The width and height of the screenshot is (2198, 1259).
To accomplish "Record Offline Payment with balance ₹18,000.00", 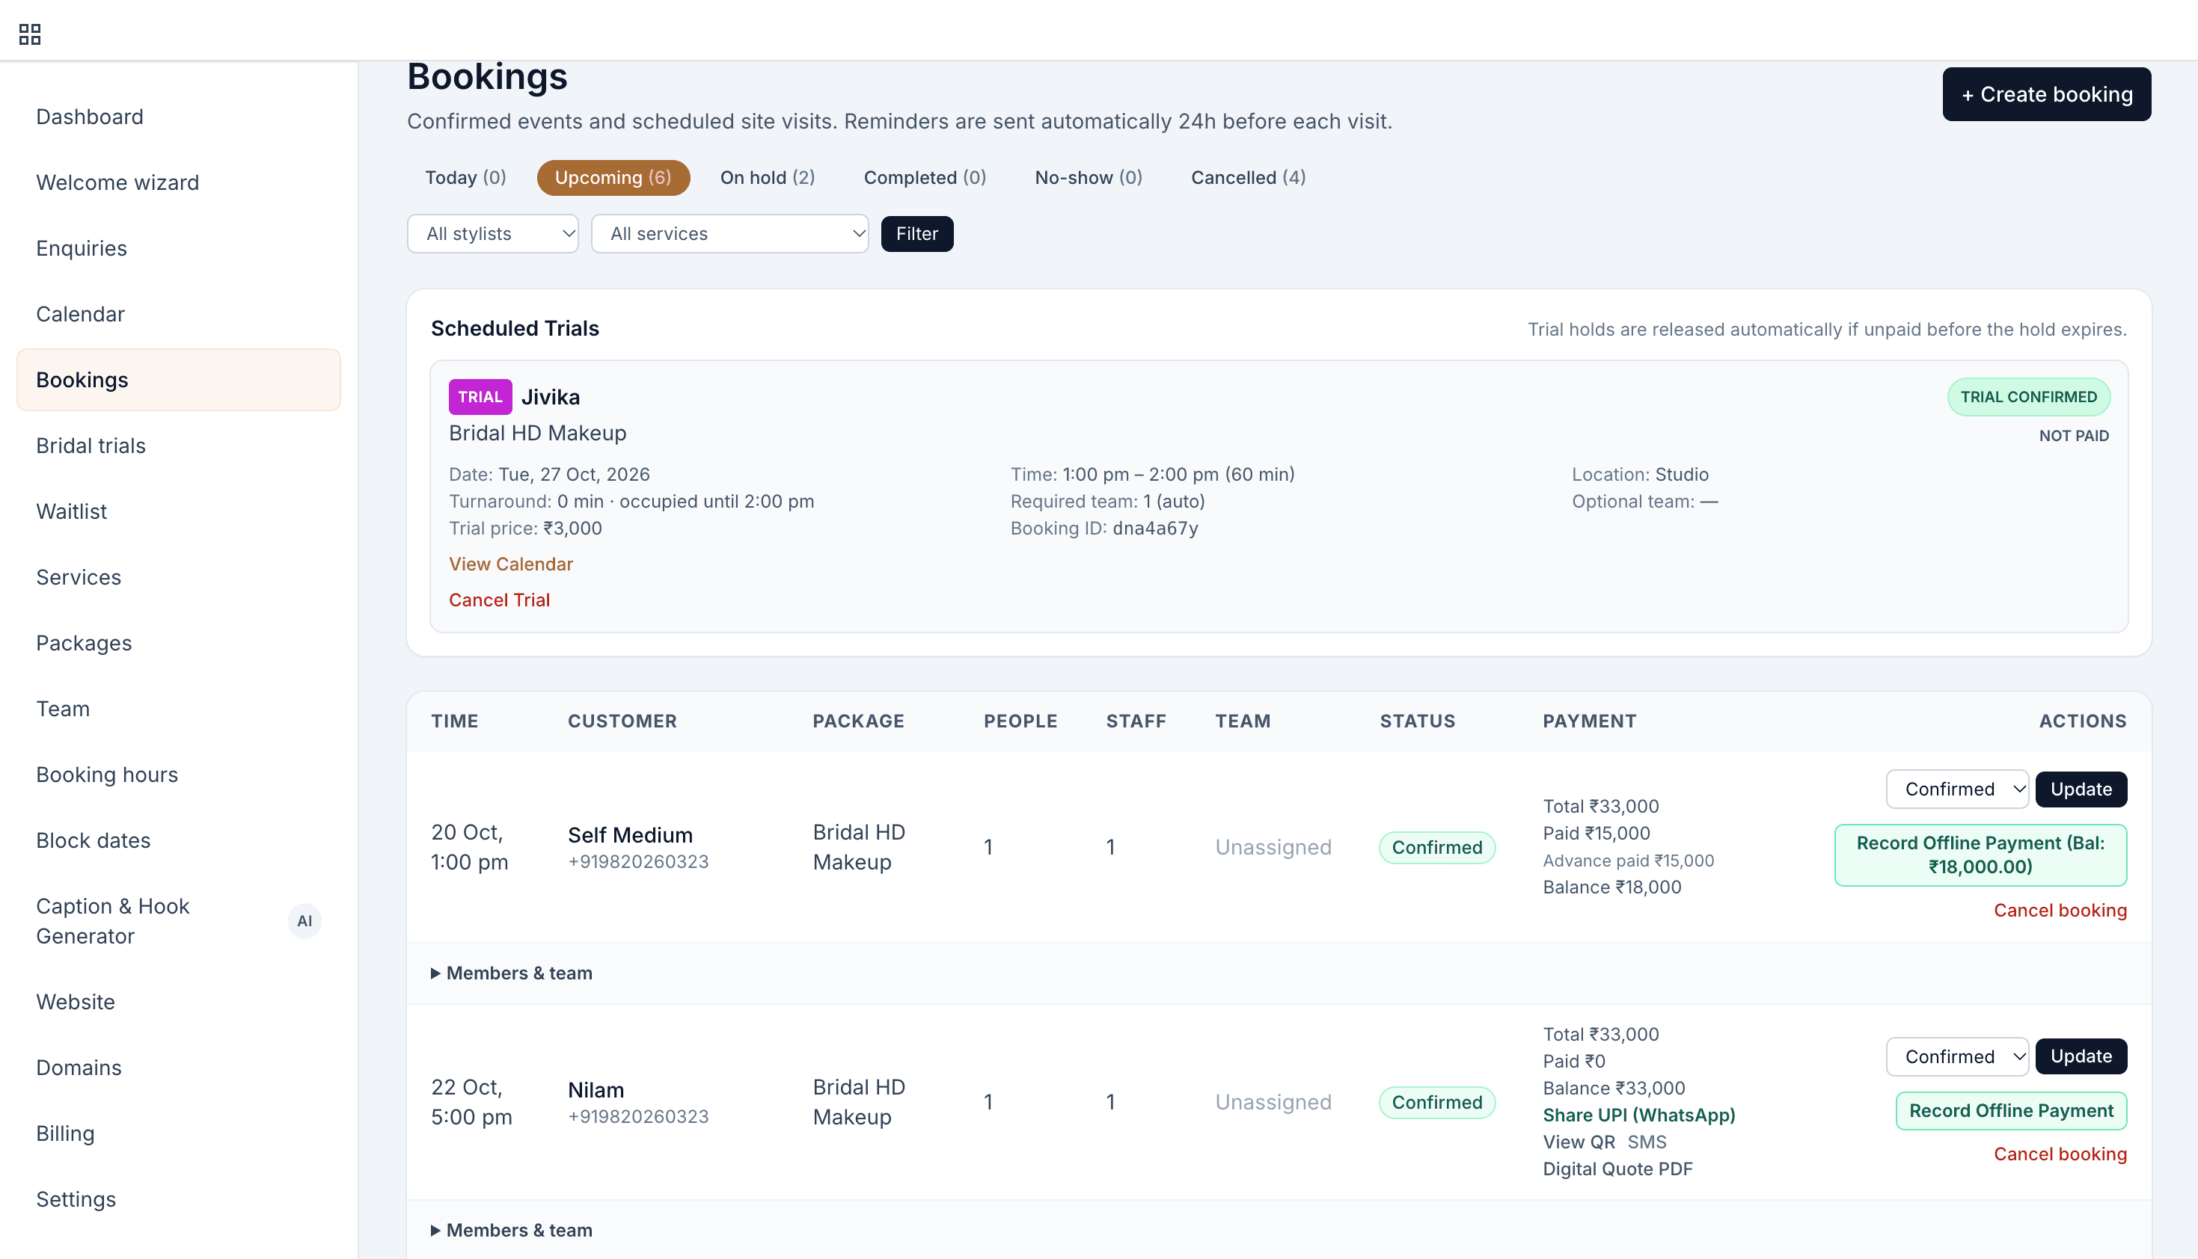I will [1981, 855].
